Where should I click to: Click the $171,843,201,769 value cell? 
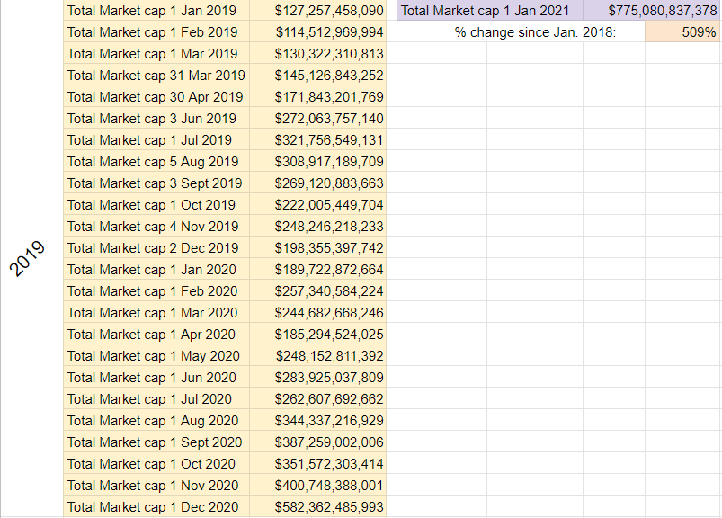(x=317, y=97)
